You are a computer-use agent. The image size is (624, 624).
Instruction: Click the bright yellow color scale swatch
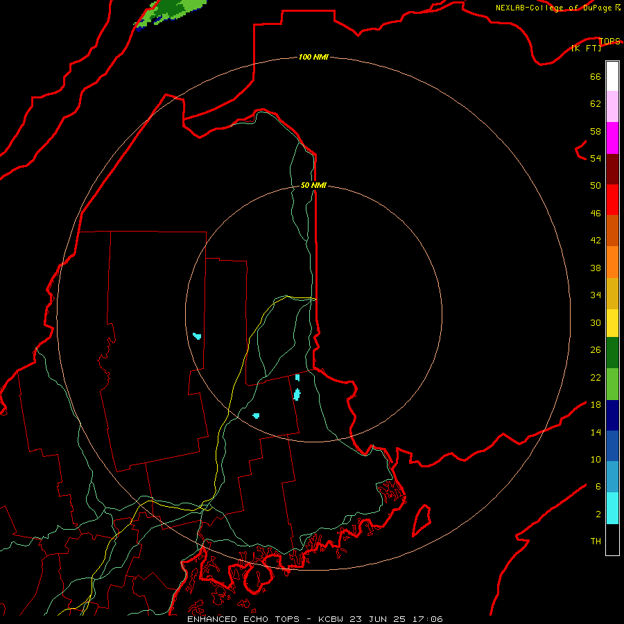(612, 323)
